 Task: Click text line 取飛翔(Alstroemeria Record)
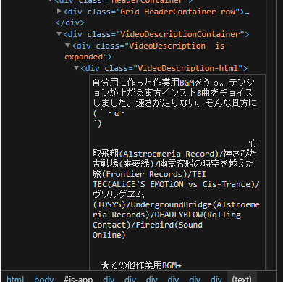click(175, 154)
